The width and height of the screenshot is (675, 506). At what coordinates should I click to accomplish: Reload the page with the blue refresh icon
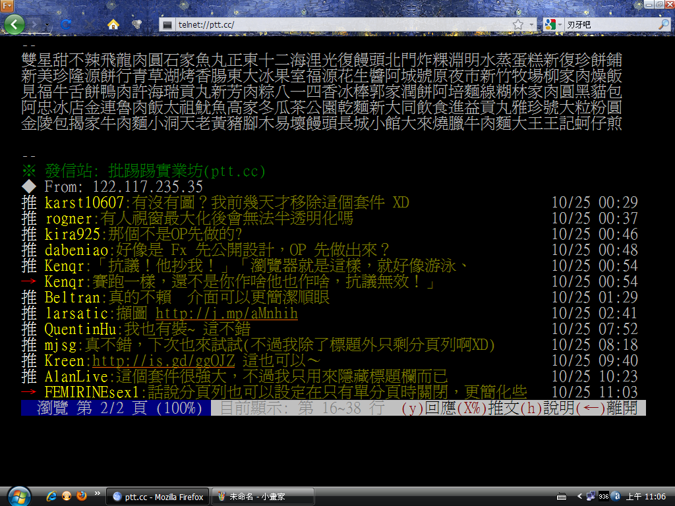[66, 24]
